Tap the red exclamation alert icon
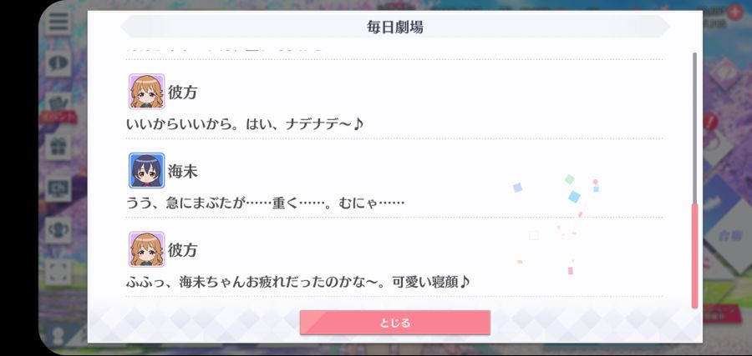The width and height of the screenshot is (752, 356). pyautogui.click(x=711, y=122)
